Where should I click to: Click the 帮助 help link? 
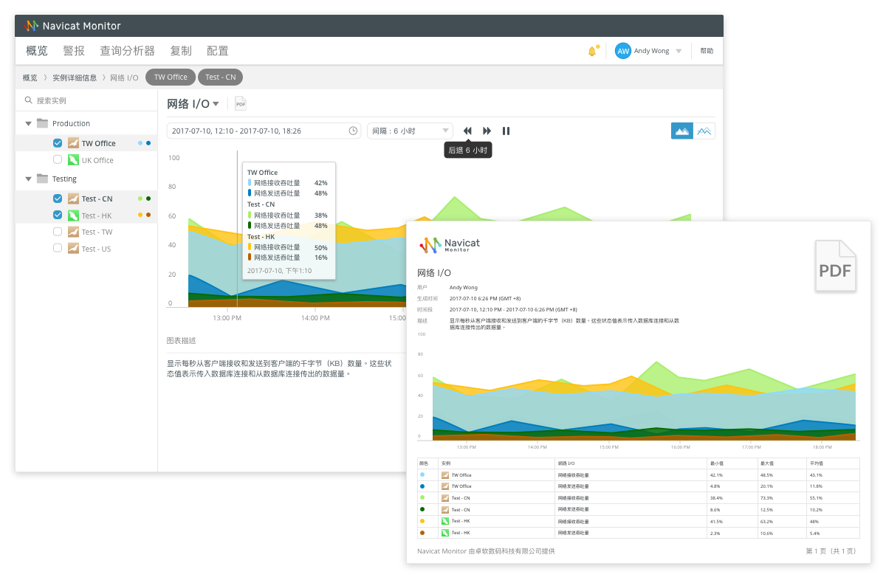pyautogui.click(x=707, y=51)
